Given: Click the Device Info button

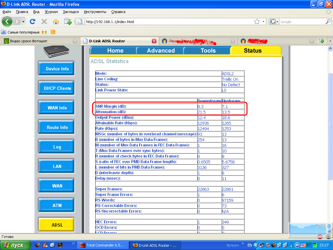Looking at the screenshot, I should tap(57, 69).
